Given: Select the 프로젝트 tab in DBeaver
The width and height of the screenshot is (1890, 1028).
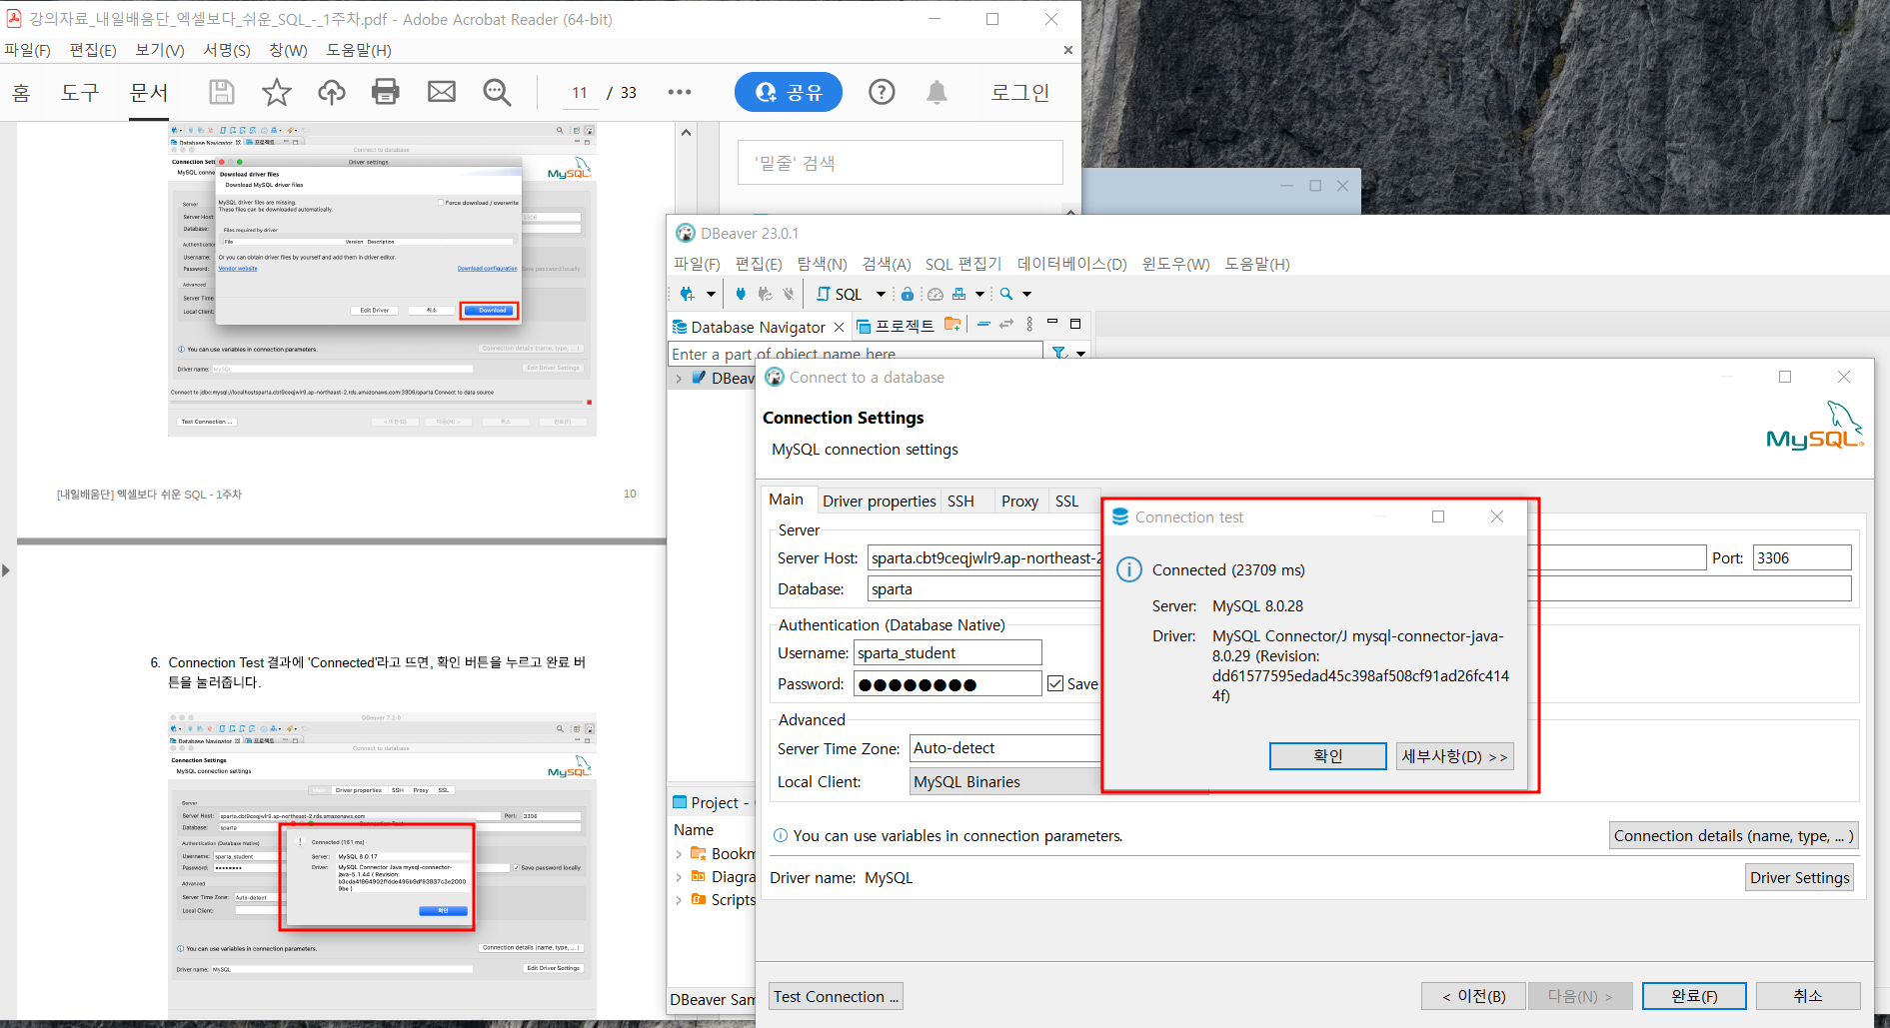Looking at the screenshot, I should coord(896,327).
